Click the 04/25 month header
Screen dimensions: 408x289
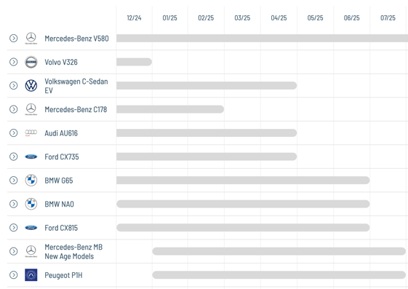point(279,18)
